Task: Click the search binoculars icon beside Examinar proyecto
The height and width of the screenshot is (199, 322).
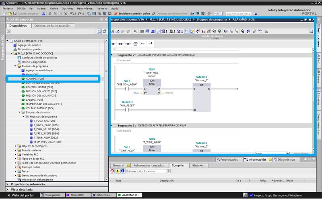Action: click(x=256, y=14)
